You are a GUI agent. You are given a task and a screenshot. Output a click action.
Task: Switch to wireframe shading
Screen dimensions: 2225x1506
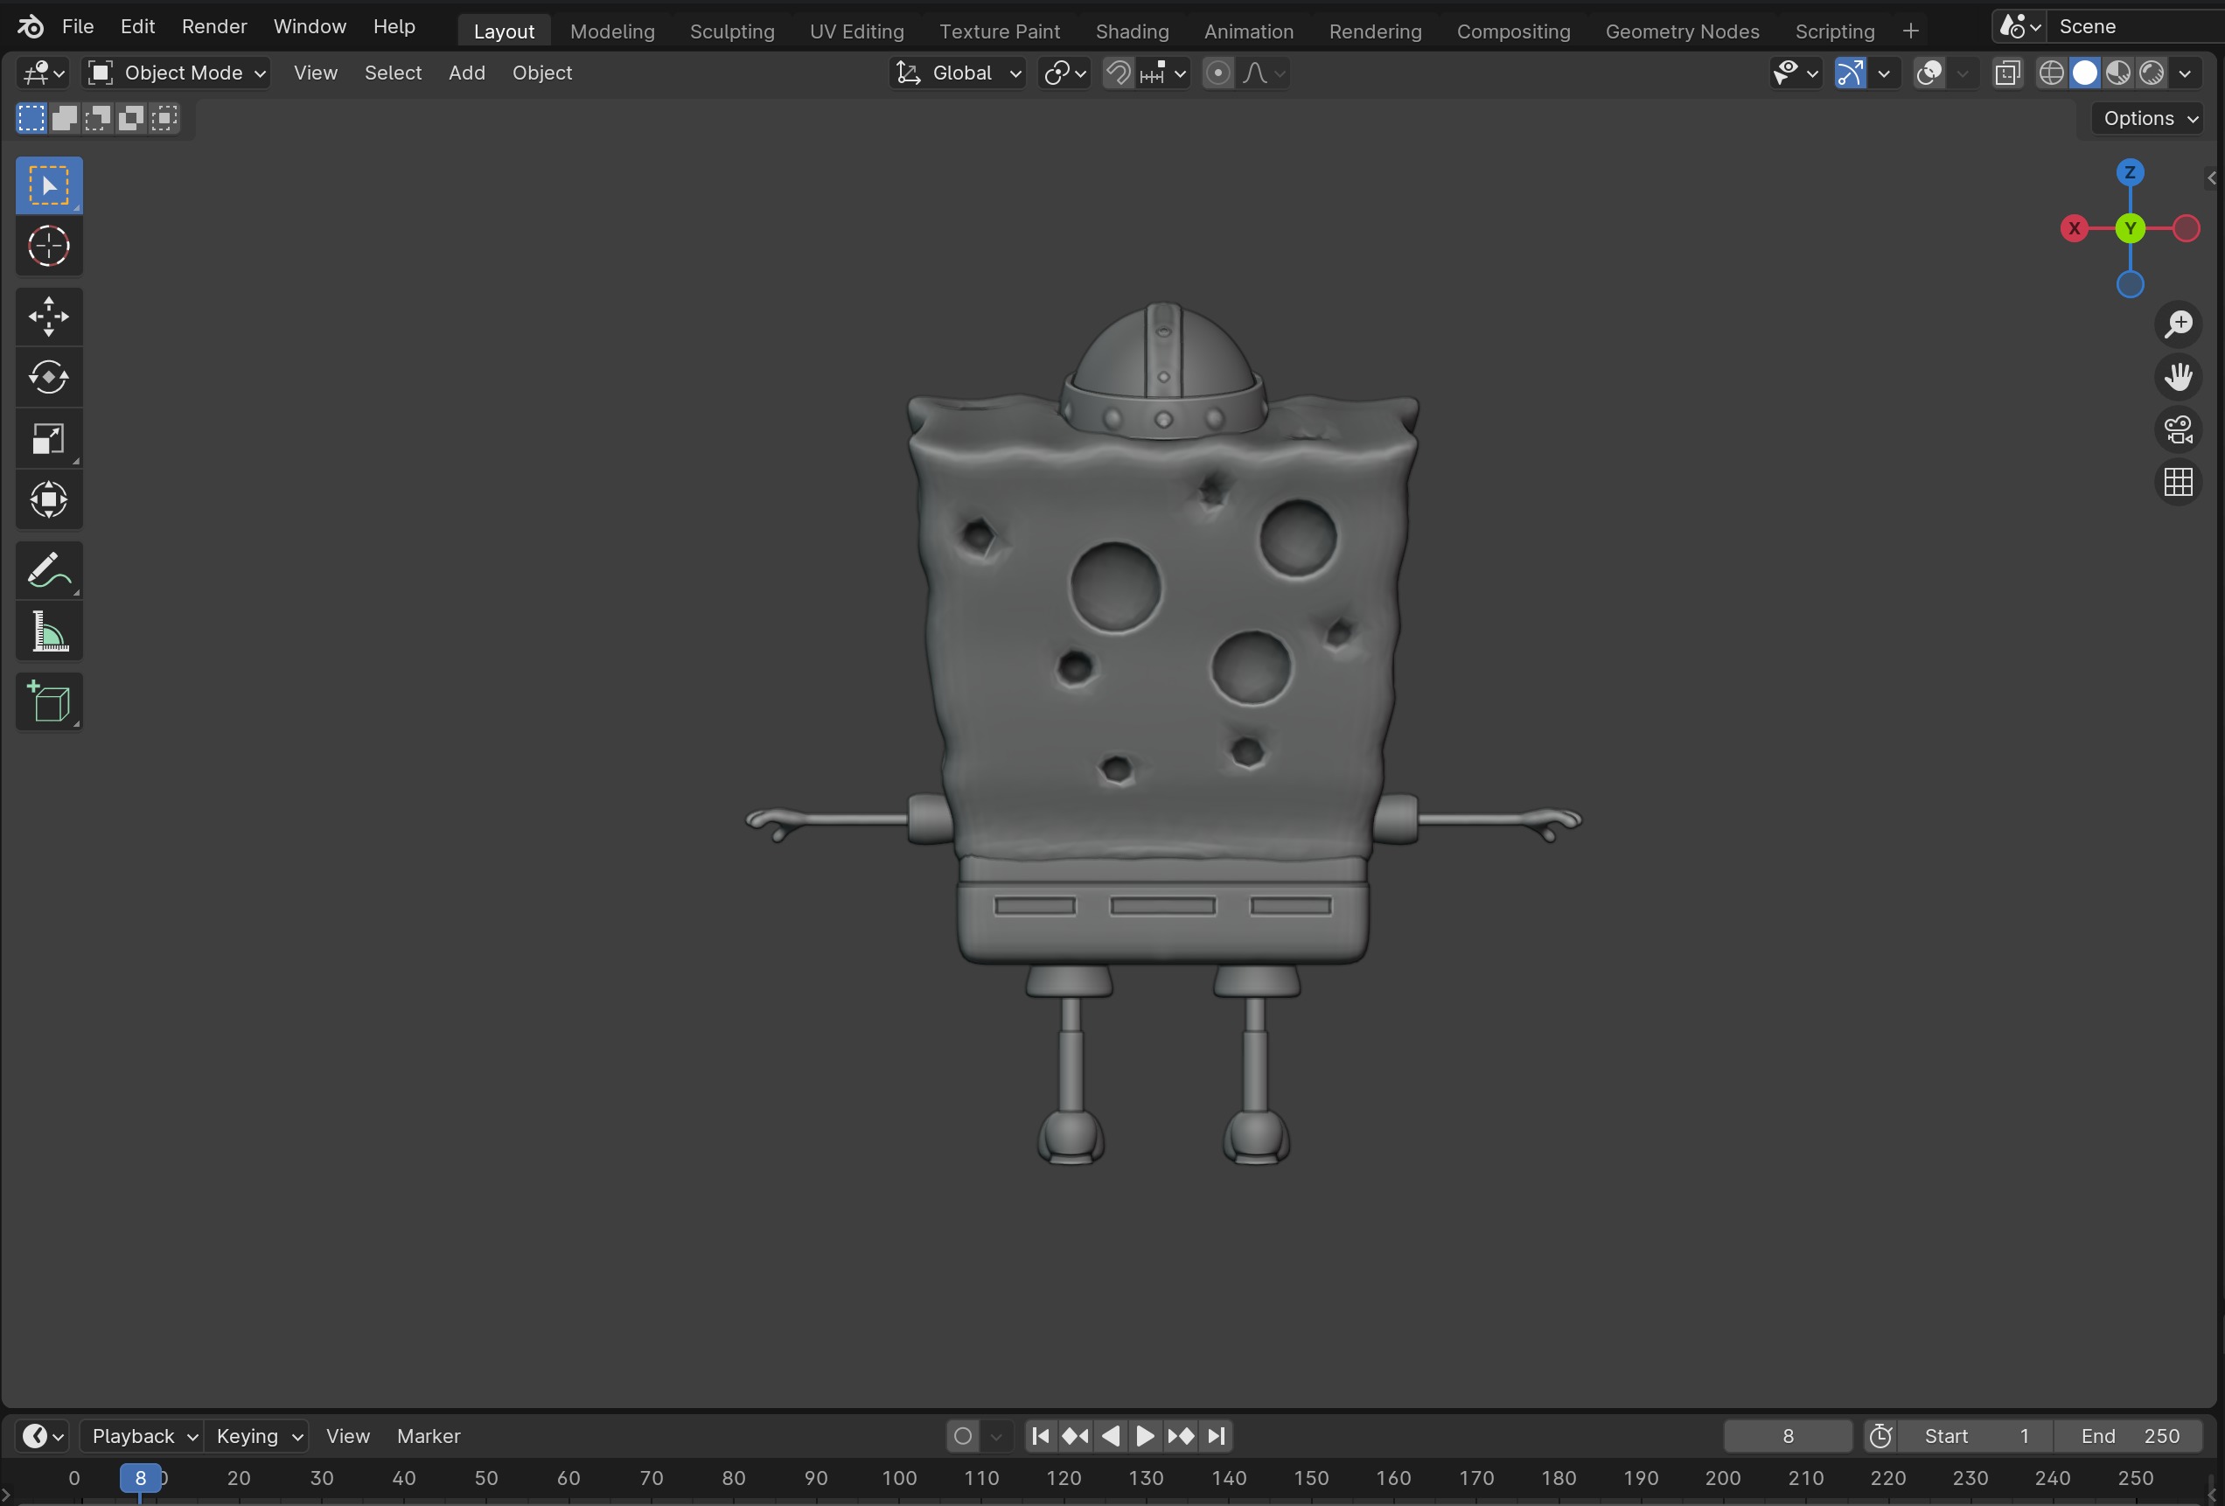tap(2051, 73)
